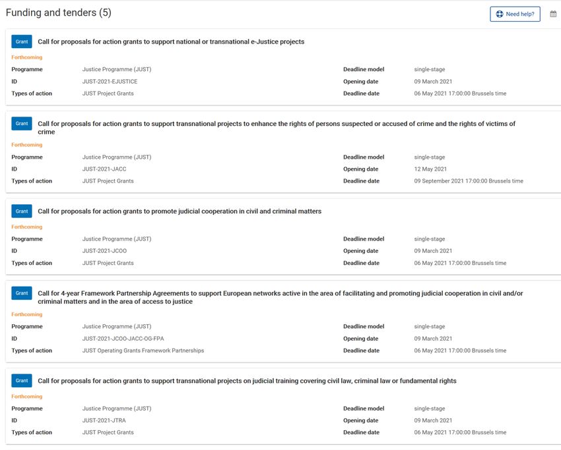Click JUST Operating Grants Framework Partnerships text
561x450 pixels.
tap(143, 351)
